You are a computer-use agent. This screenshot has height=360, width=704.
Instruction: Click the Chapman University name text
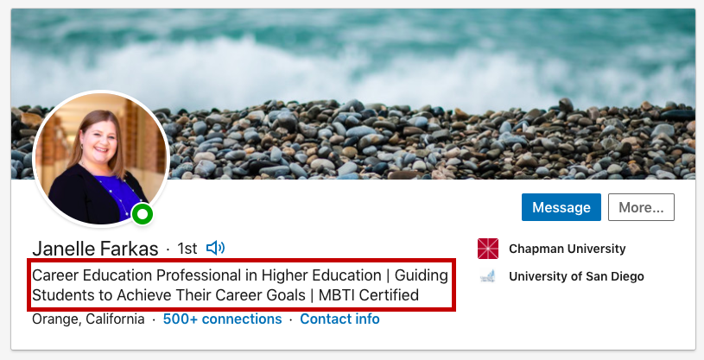pyautogui.click(x=567, y=249)
